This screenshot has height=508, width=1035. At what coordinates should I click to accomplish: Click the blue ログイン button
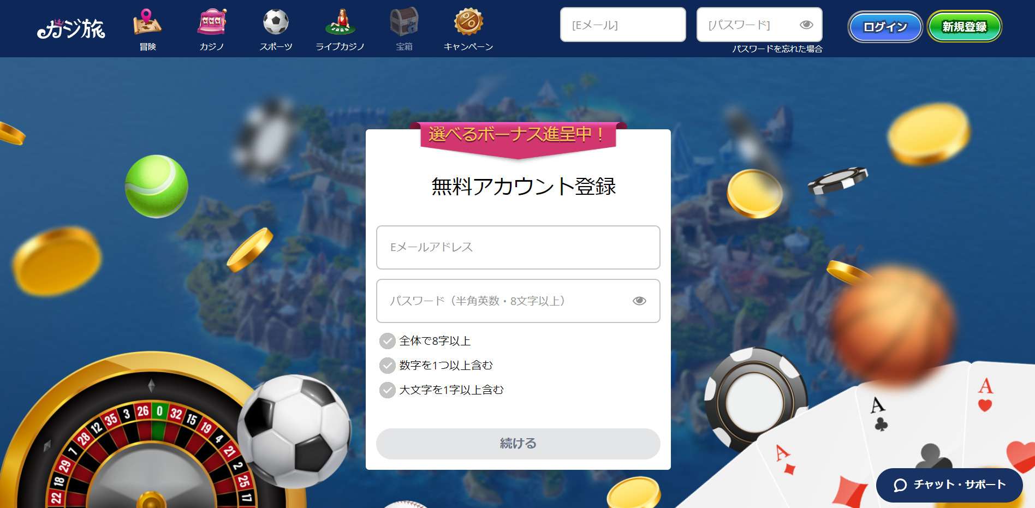(x=885, y=27)
